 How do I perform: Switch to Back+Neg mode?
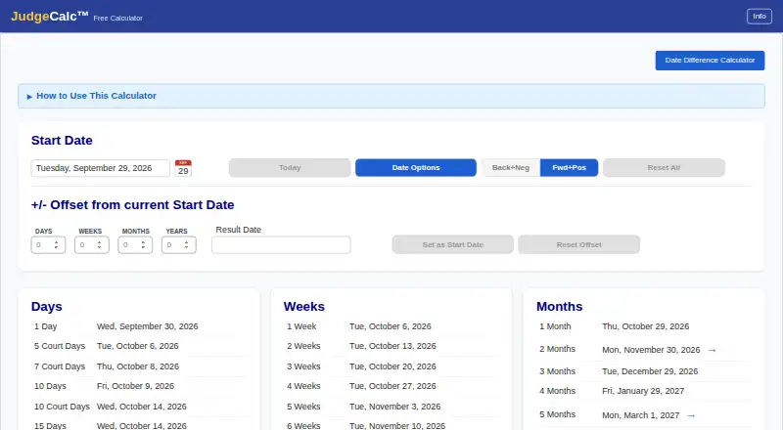tap(510, 168)
